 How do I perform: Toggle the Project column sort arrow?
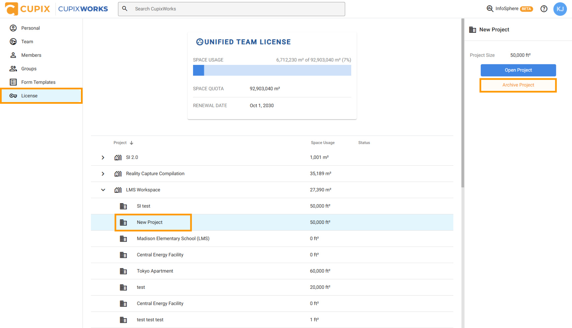coord(132,143)
